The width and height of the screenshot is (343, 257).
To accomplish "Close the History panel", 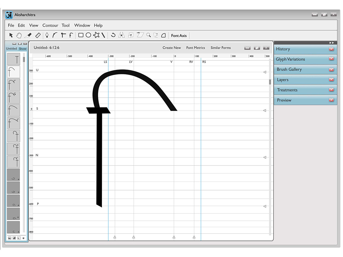I will coord(331,49).
